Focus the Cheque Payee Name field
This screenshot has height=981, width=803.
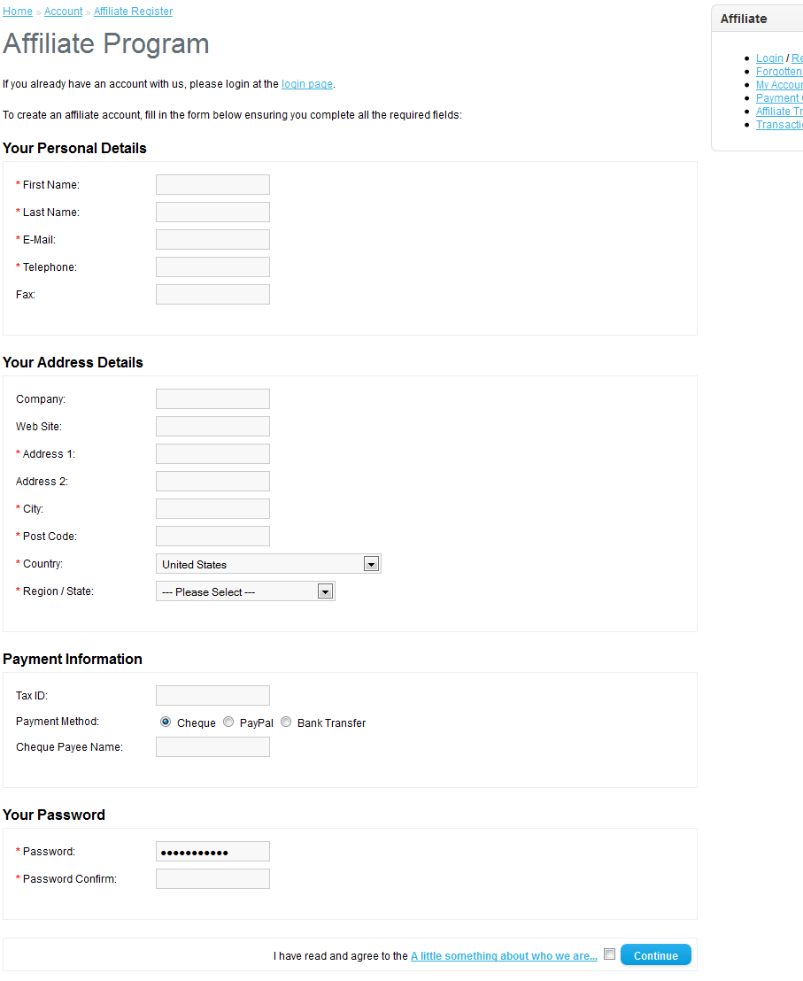[212, 746]
